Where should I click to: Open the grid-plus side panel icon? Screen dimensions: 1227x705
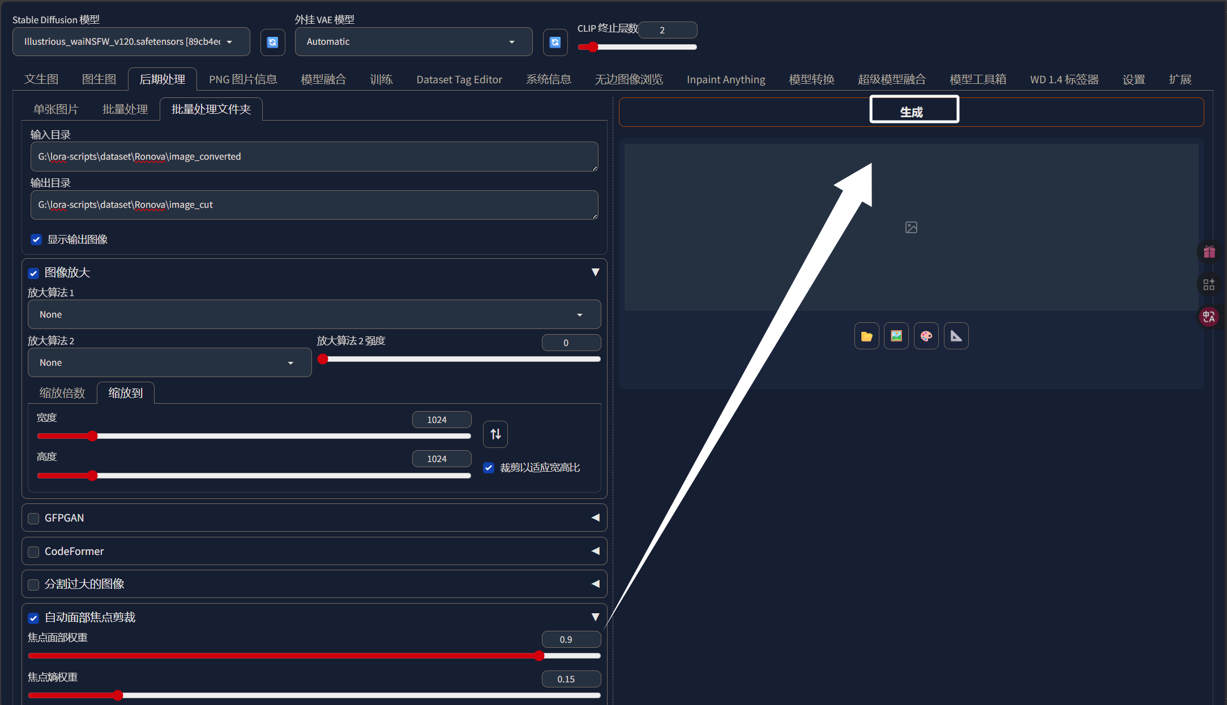(x=1209, y=284)
